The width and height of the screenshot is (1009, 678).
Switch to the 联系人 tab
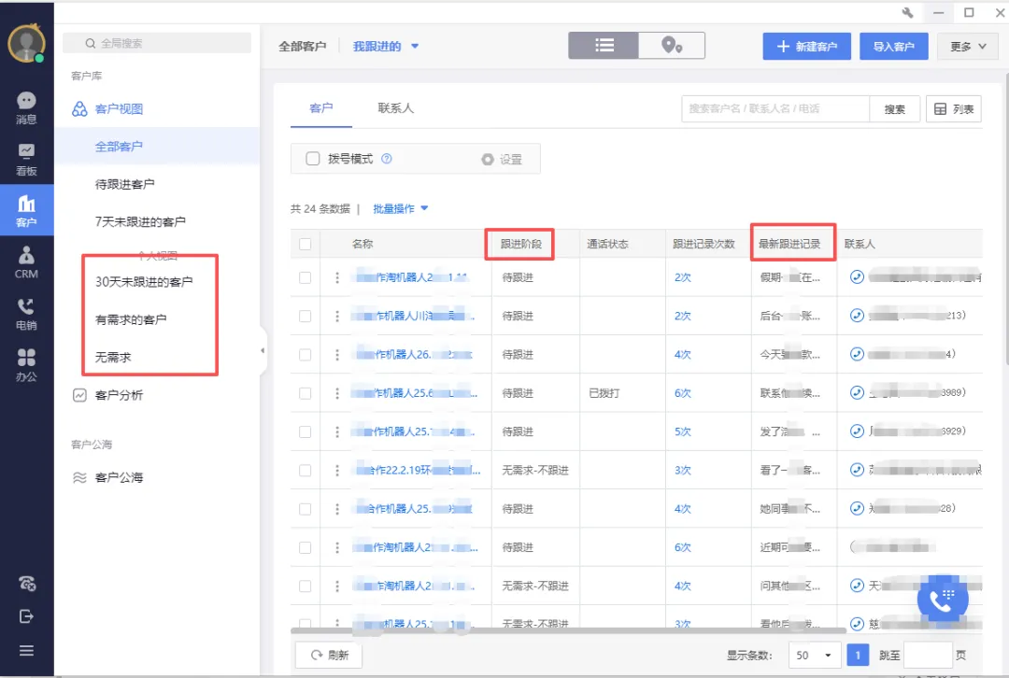coord(395,108)
